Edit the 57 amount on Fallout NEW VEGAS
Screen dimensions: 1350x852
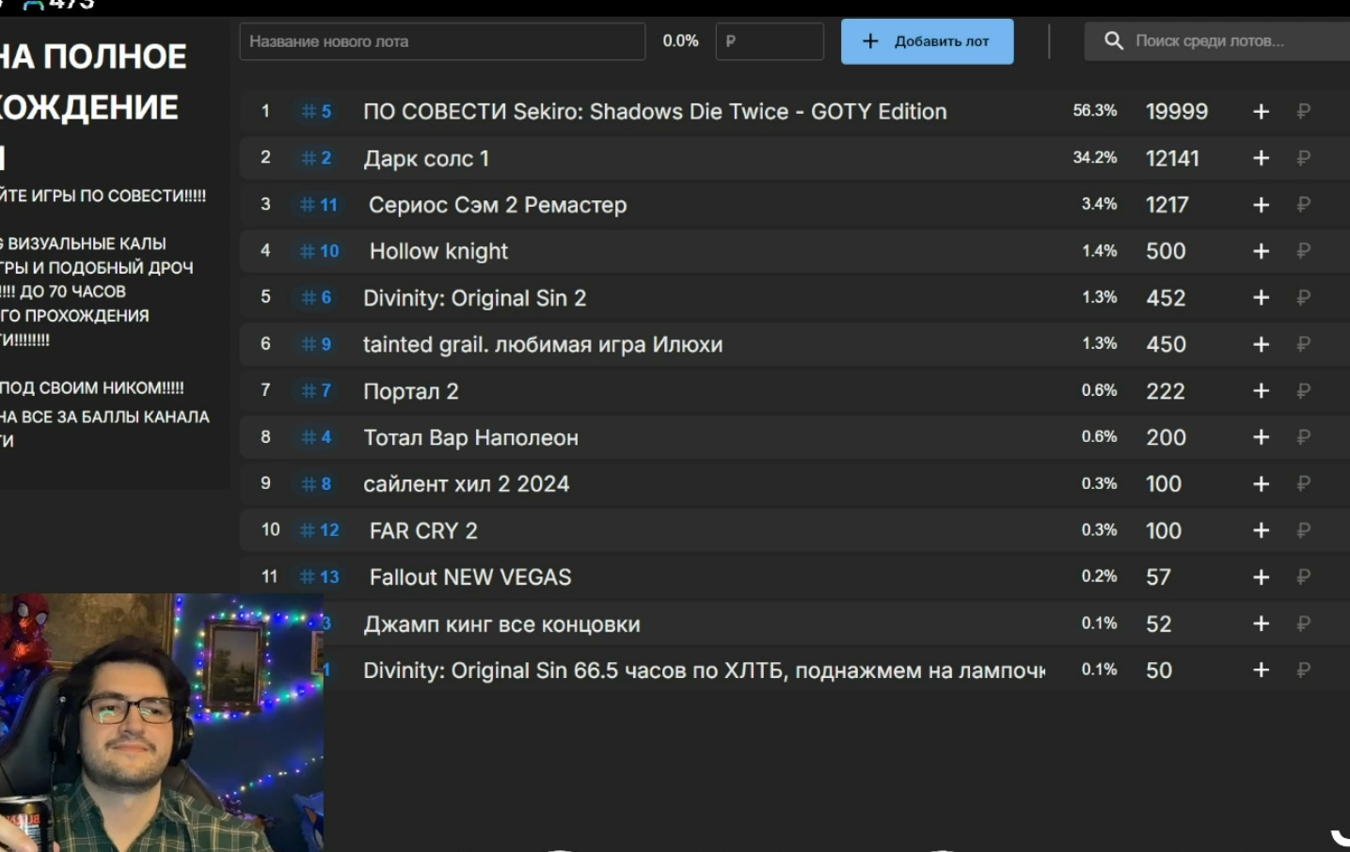coord(1158,577)
